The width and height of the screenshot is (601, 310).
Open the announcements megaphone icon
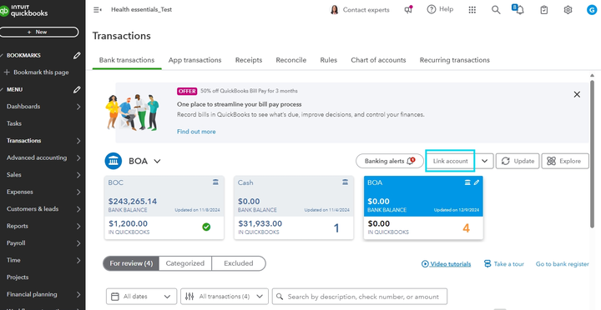click(408, 10)
